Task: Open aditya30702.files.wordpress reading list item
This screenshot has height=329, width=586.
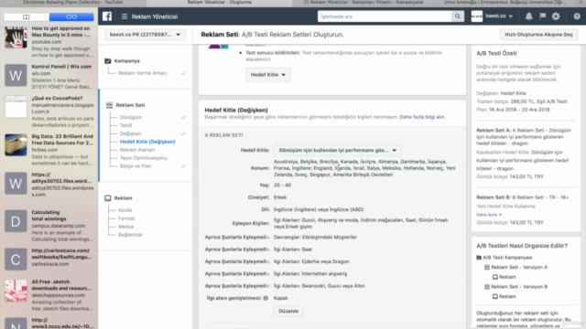Action: click(x=49, y=185)
